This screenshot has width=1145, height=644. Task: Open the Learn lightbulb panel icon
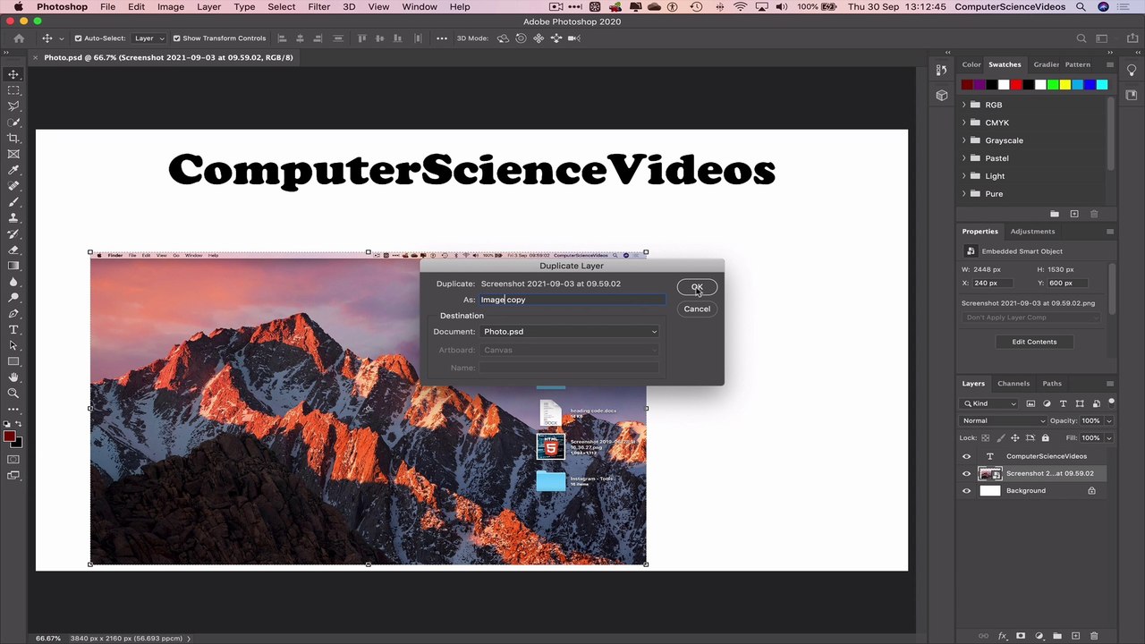point(1132,71)
